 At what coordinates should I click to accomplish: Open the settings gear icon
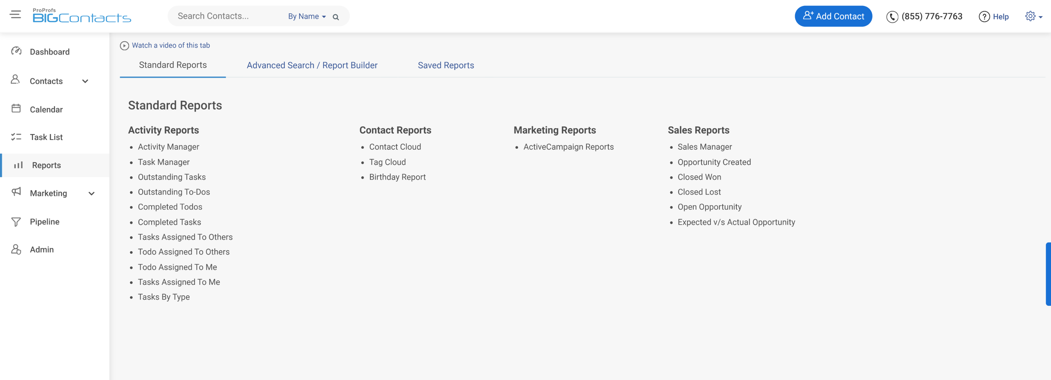[x=1030, y=16]
